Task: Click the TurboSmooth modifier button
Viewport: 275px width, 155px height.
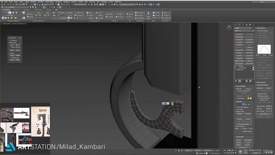Action: [239, 37]
